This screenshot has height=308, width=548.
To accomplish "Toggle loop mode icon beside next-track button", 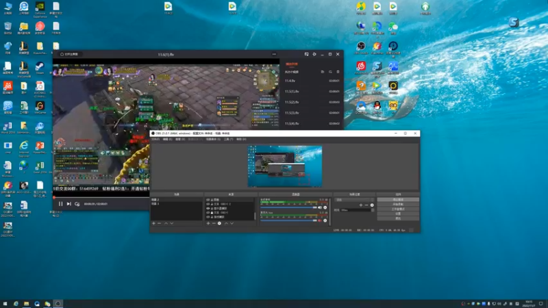I will click(x=77, y=204).
